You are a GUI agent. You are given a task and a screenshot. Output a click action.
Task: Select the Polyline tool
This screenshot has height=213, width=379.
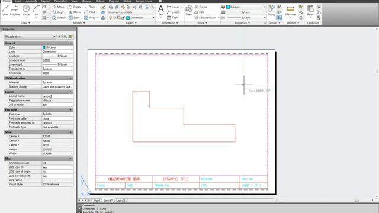click(x=15, y=10)
